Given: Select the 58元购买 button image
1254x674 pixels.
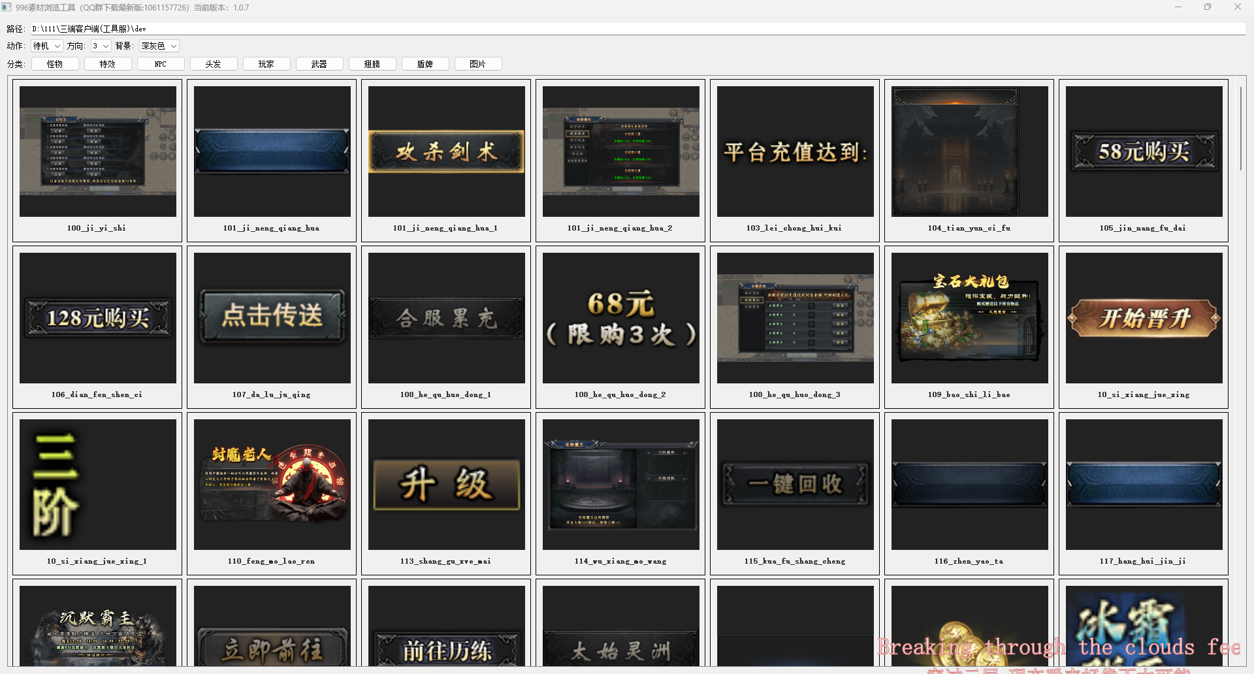Looking at the screenshot, I should 1144,152.
